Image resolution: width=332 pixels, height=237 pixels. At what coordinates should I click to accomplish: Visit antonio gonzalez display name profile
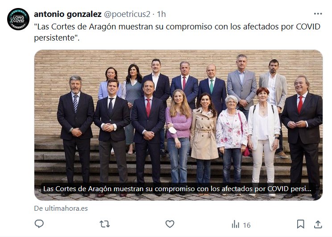coord(67,14)
